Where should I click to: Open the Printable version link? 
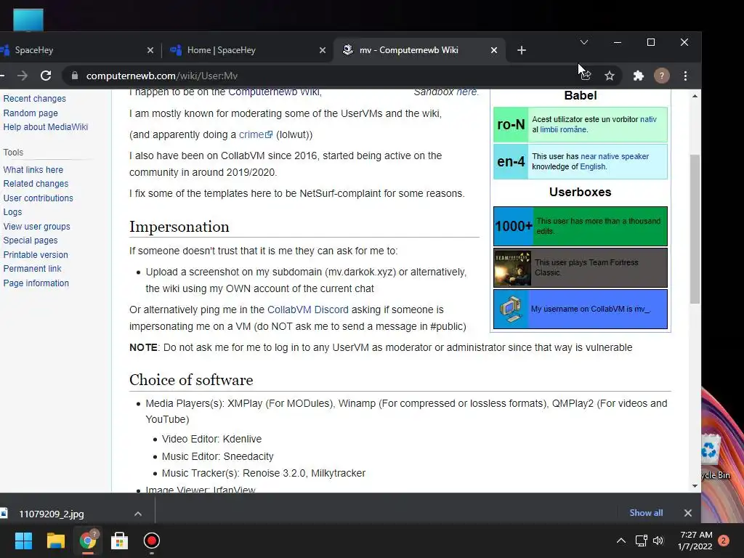pyautogui.click(x=36, y=255)
